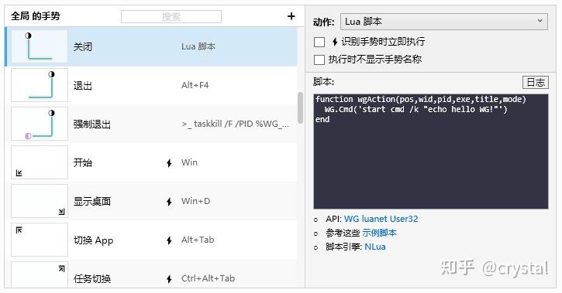Click the 任务切换 top-right corner arrow icon
Image resolution: width=562 pixels, height=293 pixels.
[x=62, y=269]
